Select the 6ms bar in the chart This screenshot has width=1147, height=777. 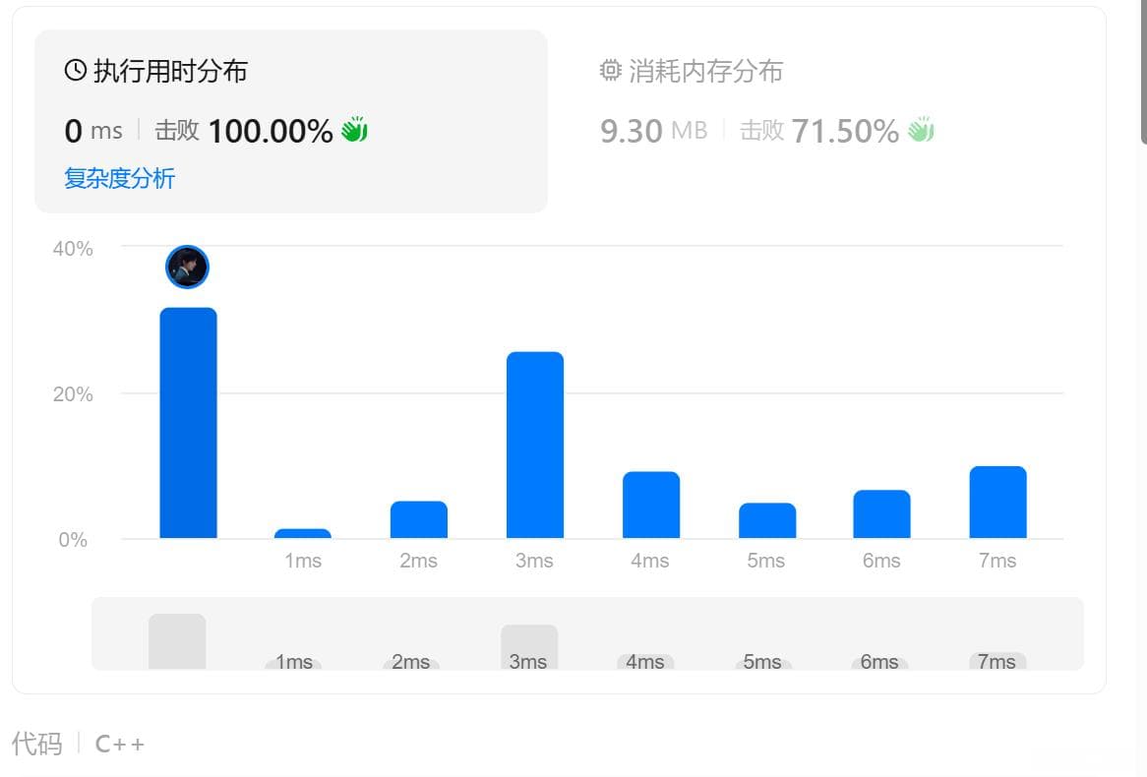click(x=882, y=513)
